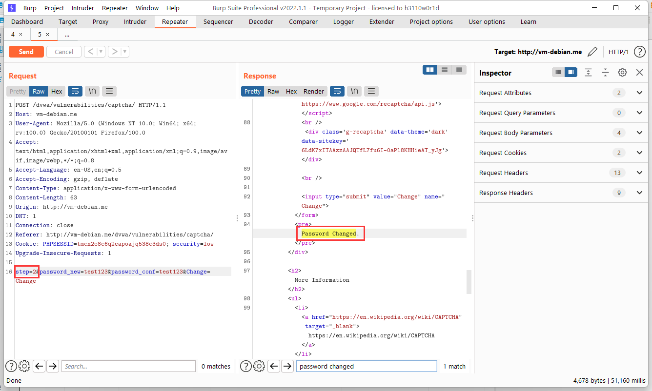Viewport: 652px width, 391px height.
Task: Open Inspector settings gear icon
Action: pyautogui.click(x=622, y=72)
